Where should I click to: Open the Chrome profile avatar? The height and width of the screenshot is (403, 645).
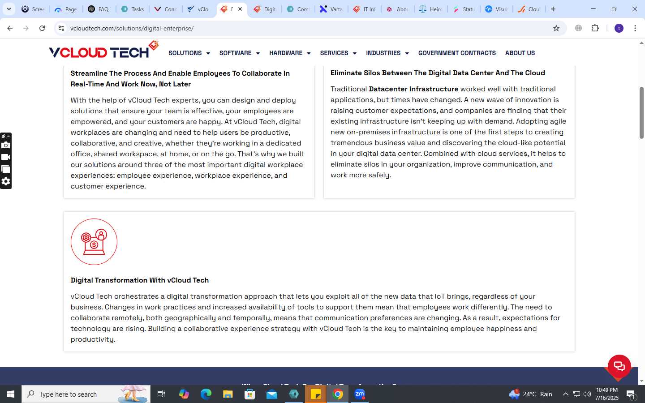tap(619, 28)
